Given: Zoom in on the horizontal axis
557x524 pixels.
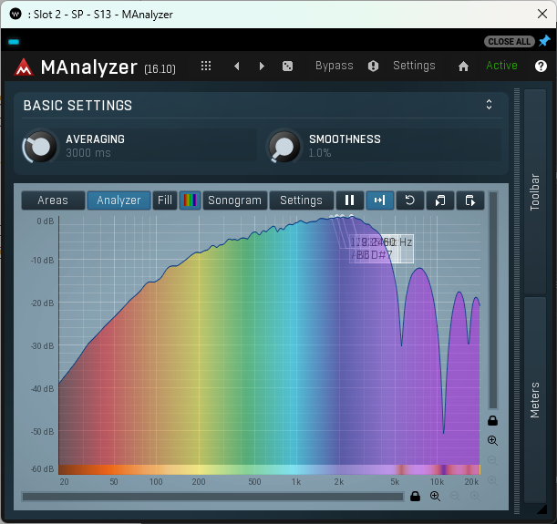Looking at the screenshot, I should (435, 496).
